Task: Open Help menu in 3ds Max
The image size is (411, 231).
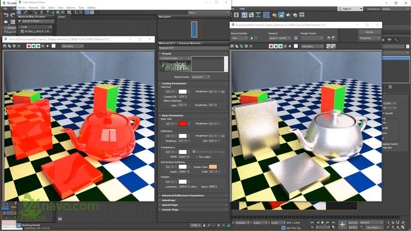Action: [x=242, y=8]
